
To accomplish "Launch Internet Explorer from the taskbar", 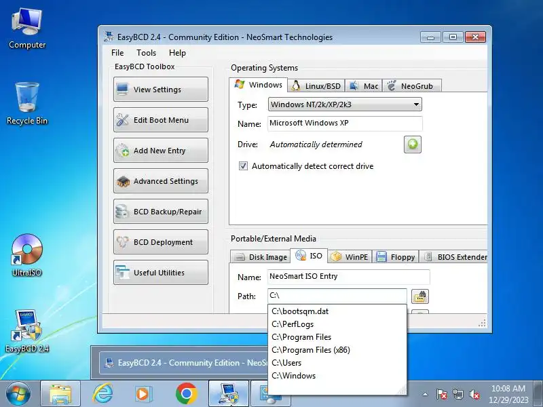I will [102, 394].
